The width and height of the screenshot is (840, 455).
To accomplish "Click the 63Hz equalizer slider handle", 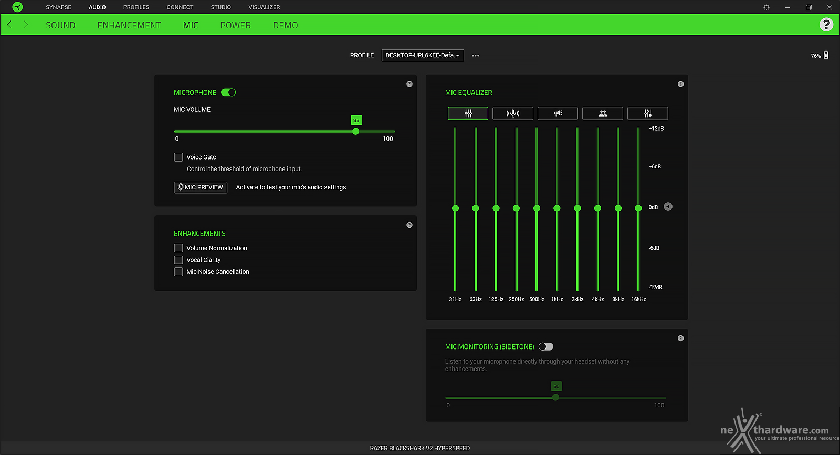I will click(x=476, y=208).
